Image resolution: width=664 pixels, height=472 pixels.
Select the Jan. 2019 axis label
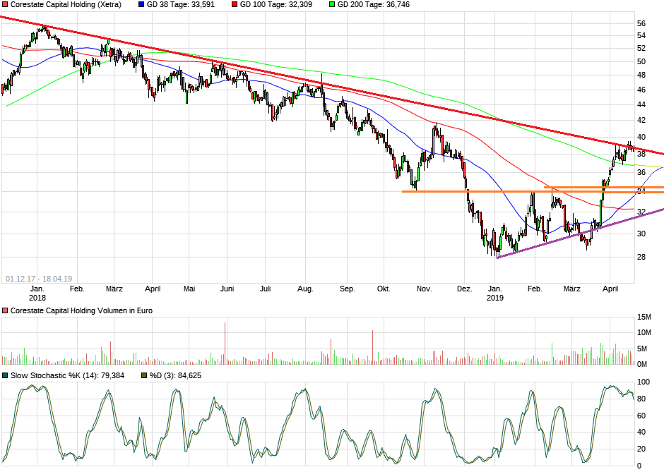coord(495,294)
